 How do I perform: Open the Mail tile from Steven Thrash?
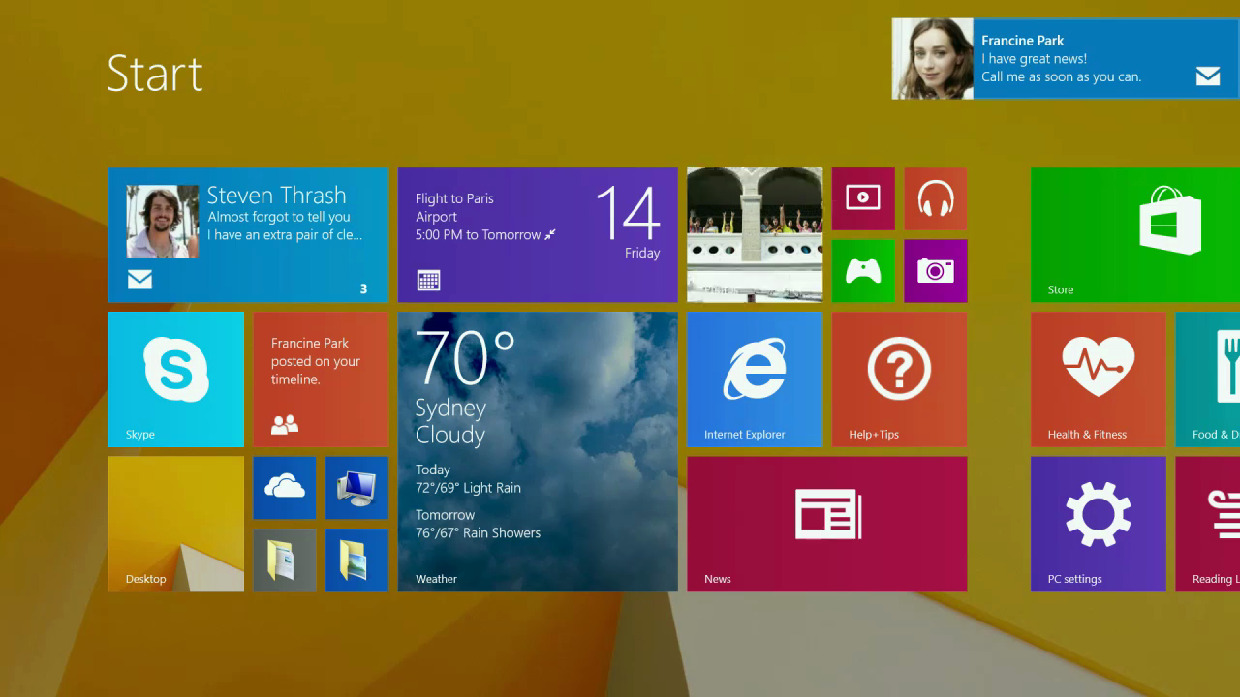pos(248,234)
